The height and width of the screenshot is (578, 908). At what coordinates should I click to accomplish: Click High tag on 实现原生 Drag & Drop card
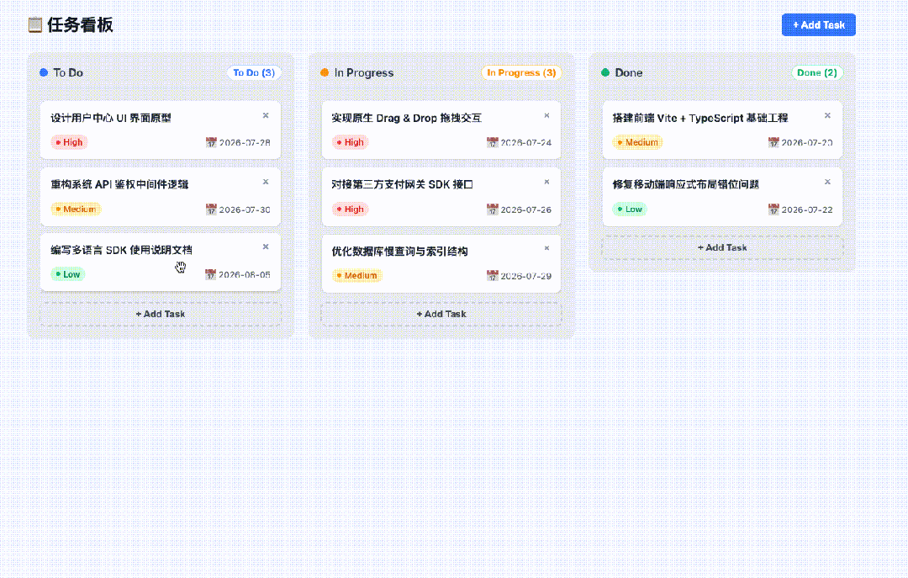coord(351,142)
